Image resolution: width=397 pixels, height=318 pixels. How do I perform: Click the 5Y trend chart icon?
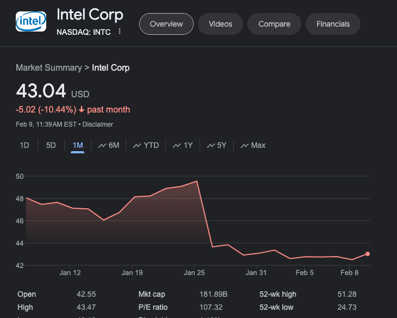point(210,146)
